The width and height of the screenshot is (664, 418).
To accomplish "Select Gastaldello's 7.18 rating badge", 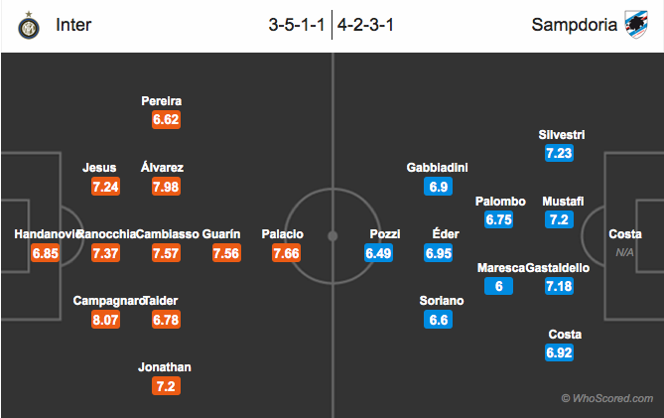I will (556, 287).
